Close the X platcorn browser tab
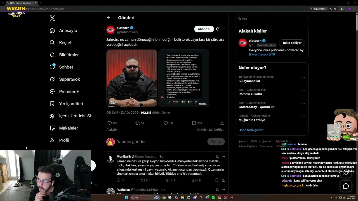 tap(36, 3)
